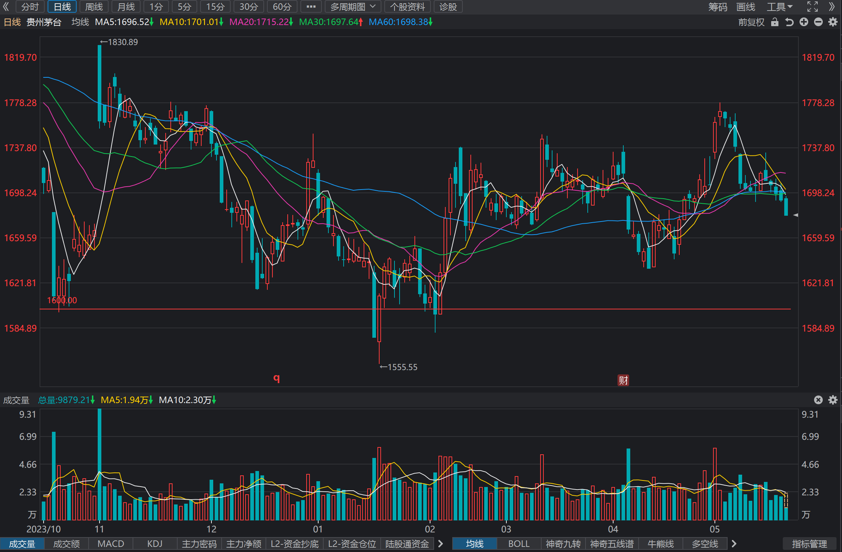Select KDJ indicator tab
The width and height of the screenshot is (842, 552).
[155, 544]
